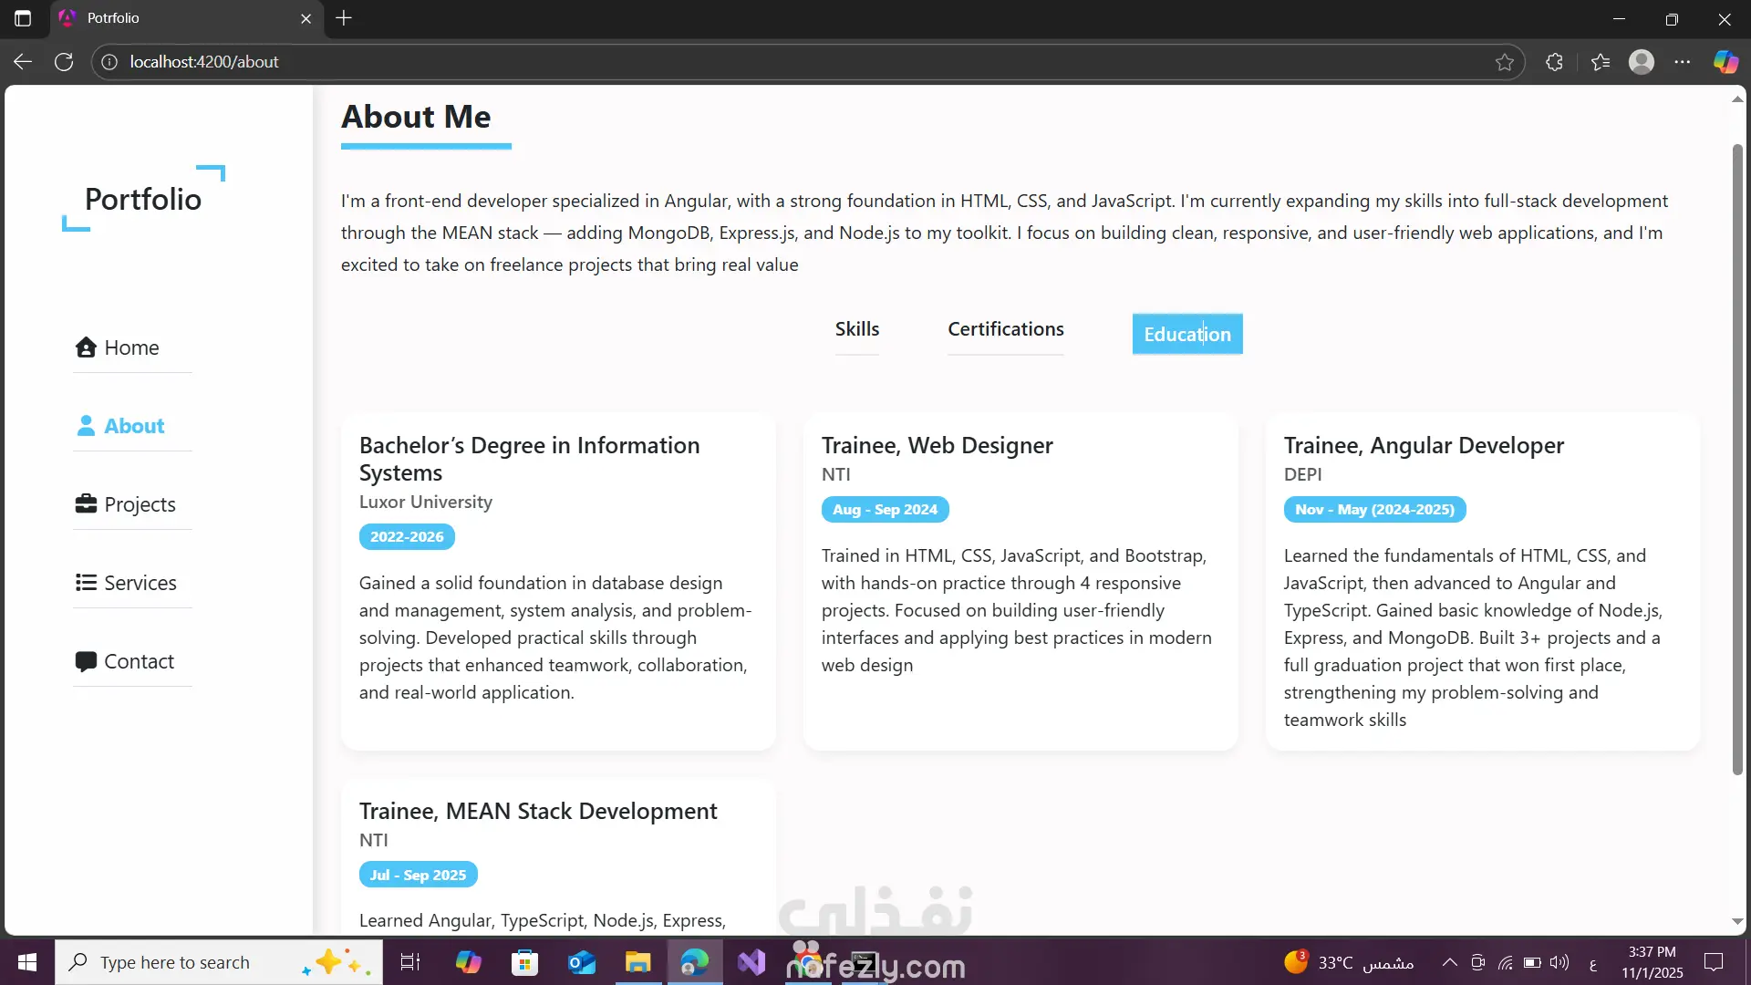Click the Contact chat bubble icon
1751x985 pixels.
coord(86,661)
